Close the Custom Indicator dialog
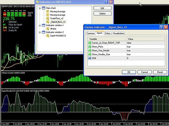169x126 pixels. (166, 27)
